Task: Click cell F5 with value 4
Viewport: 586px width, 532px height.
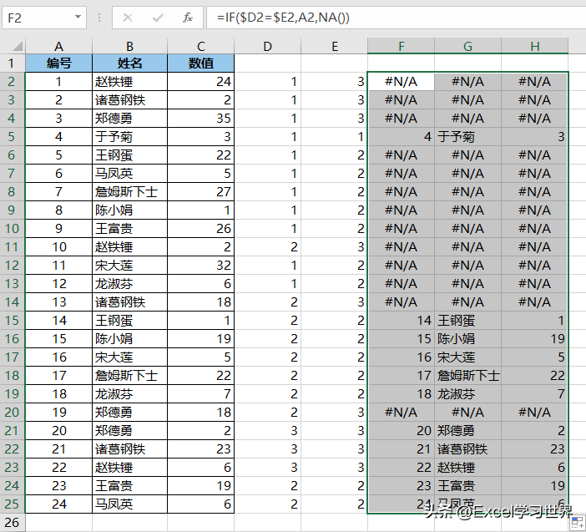Action: 401,136
